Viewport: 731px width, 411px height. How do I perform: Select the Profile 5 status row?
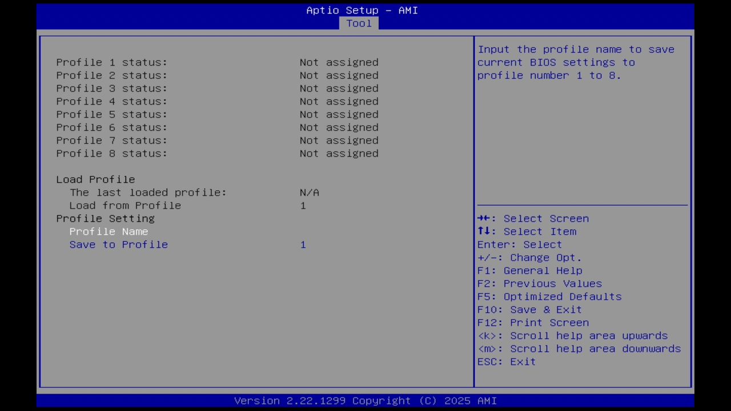[111, 114]
